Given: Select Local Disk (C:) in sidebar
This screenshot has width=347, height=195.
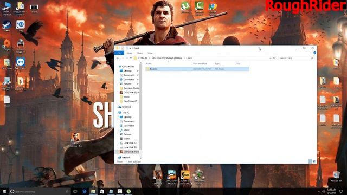Looking at the screenshot, I should pos(128,143).
